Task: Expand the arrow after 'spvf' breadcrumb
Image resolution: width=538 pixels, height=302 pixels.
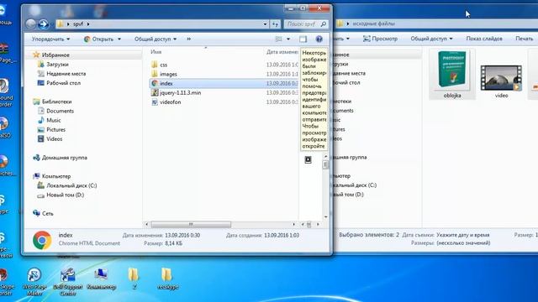Action: coord(88,24)
